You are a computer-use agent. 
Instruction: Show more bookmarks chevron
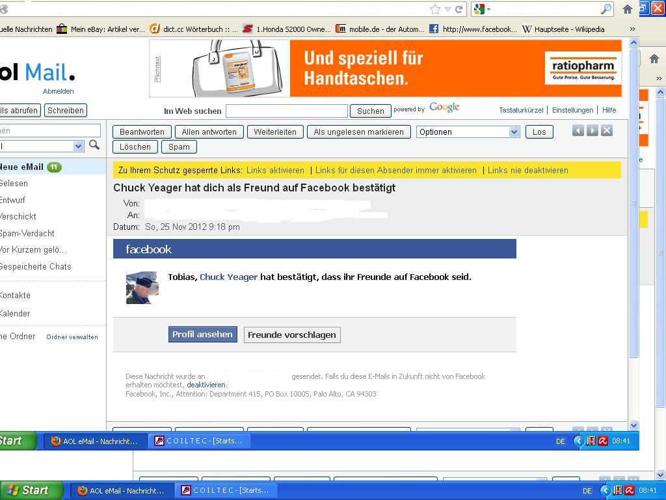pyautogui.click(x=632, y=29)
